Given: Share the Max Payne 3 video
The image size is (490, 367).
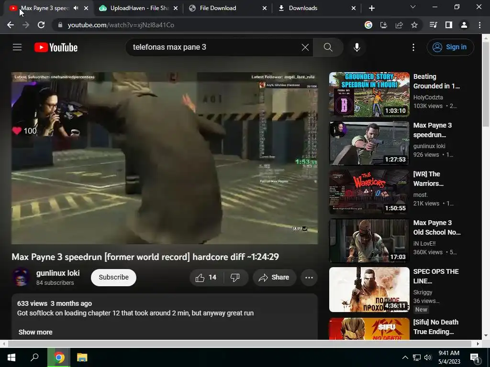Looking at the screenshot, I should tap(274, 278).
